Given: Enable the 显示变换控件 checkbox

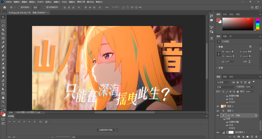Looking at the screenshot, I should click(45, 7).
